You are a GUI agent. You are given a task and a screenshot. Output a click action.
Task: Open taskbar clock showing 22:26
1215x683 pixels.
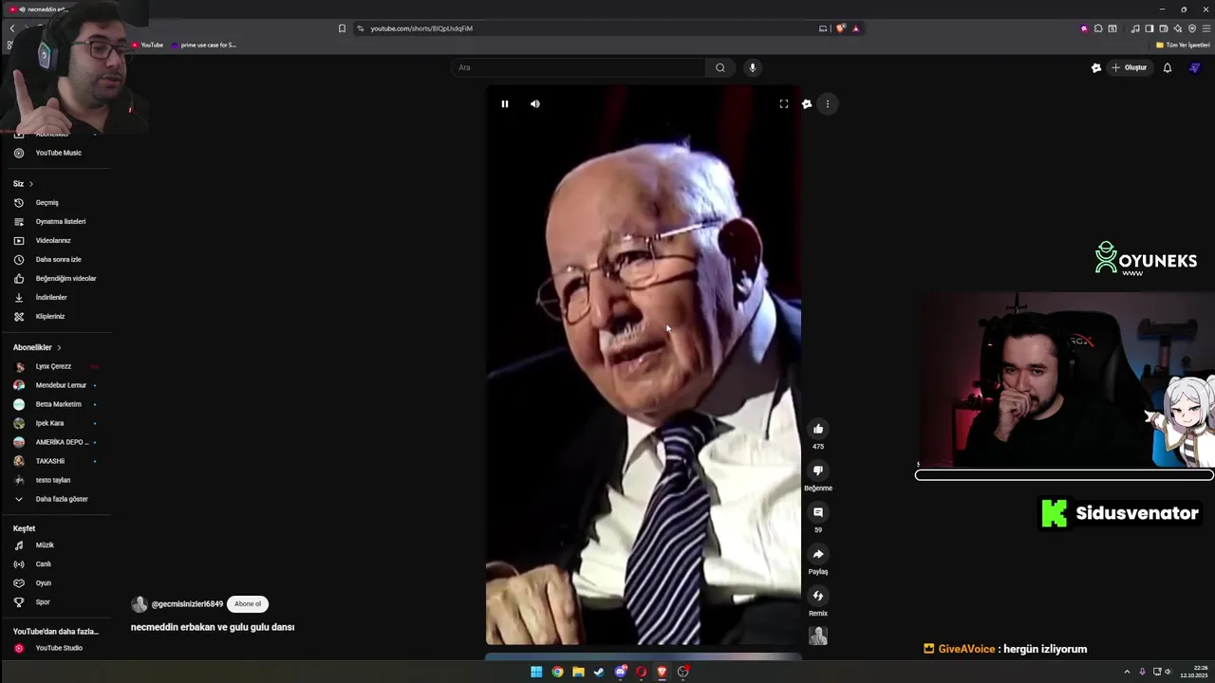[x=1194, y=672]
